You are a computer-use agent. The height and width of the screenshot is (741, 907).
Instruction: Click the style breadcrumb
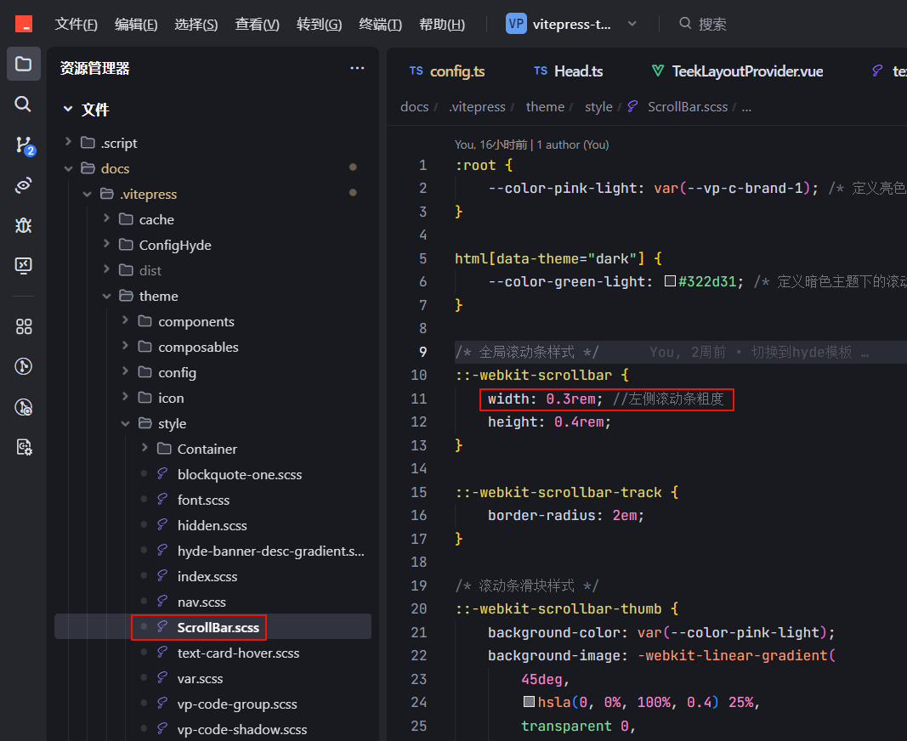point(598,106)
